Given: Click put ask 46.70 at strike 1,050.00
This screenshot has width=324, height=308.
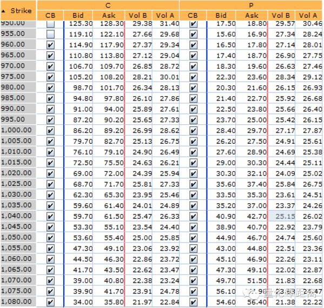Looking at the screenshot, I should 257,238.
